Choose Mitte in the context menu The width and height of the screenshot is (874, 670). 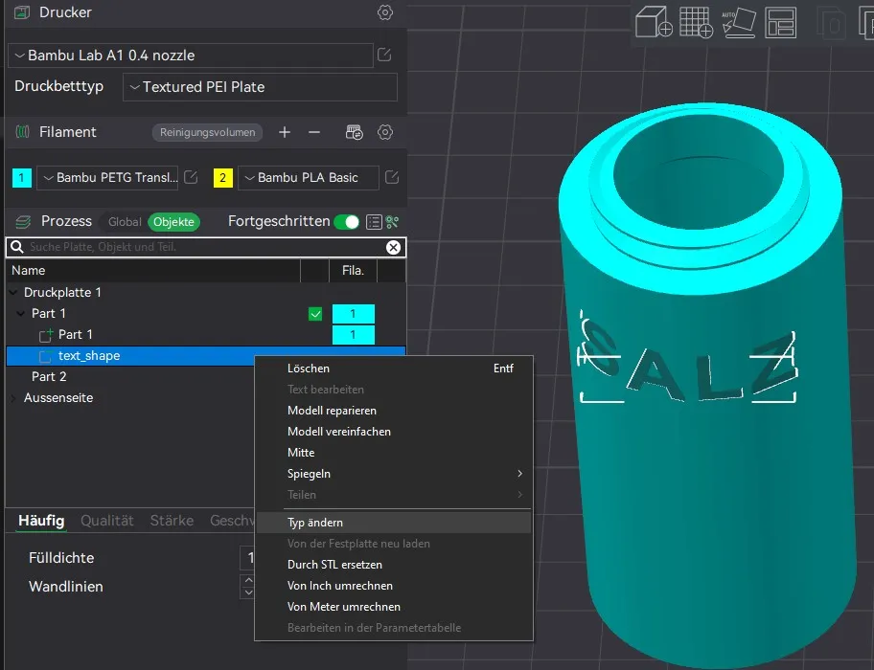point(395,453)
